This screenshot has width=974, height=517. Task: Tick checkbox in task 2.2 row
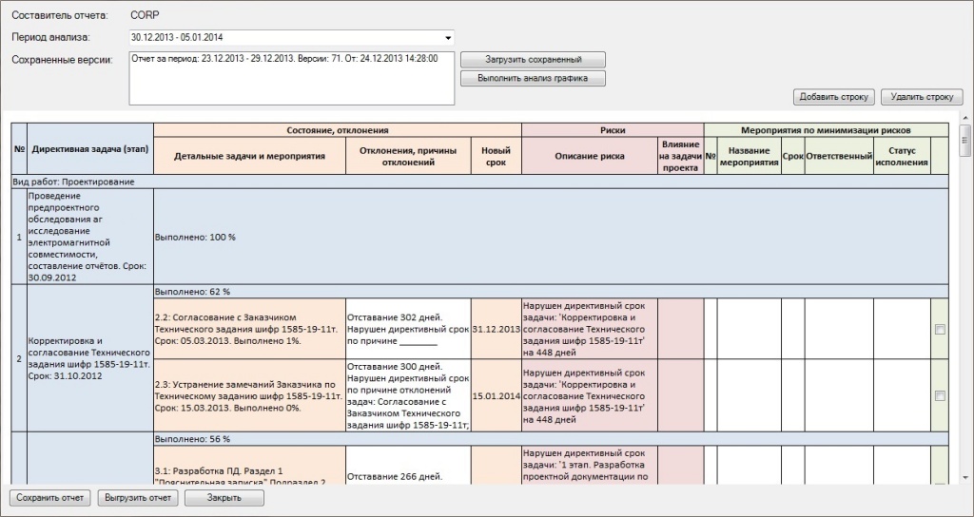(x=940, y=330)
